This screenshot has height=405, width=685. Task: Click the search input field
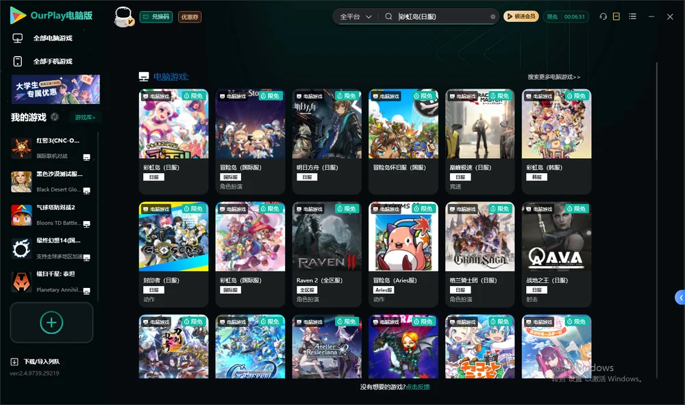coord(443,16)
